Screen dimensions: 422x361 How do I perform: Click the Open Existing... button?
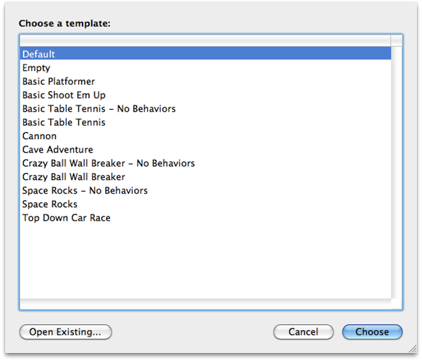click(x=65, y=332)
